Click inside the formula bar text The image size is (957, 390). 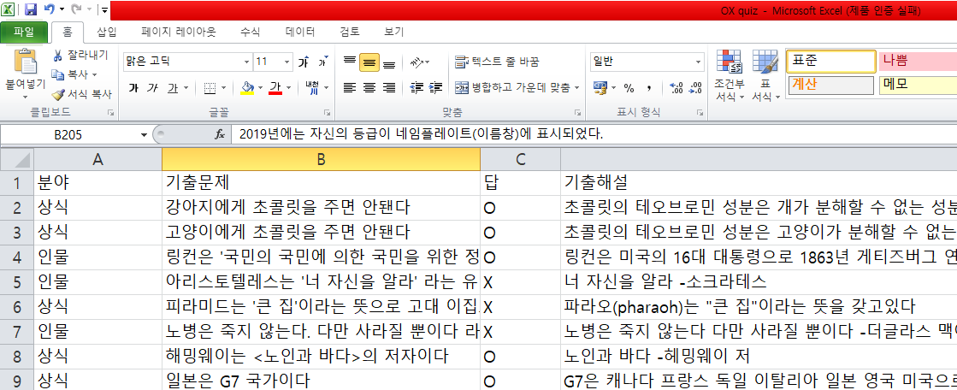[421, 134]
